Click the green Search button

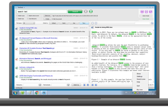click(75, 11)
